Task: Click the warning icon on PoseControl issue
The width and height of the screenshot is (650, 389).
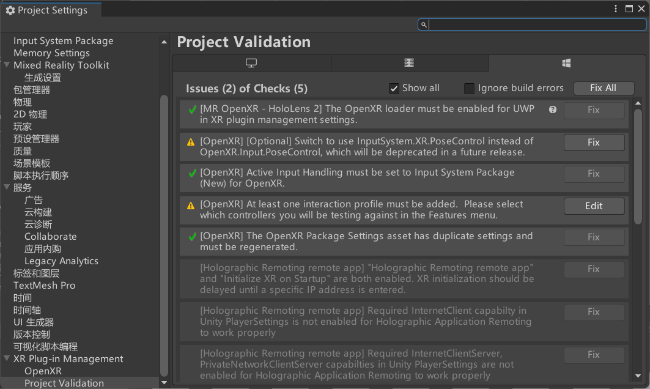Action: [x=191, y=143]
